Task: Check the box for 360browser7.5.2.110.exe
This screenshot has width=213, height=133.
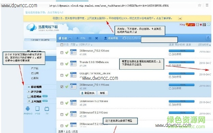Action: coord(62,114)
